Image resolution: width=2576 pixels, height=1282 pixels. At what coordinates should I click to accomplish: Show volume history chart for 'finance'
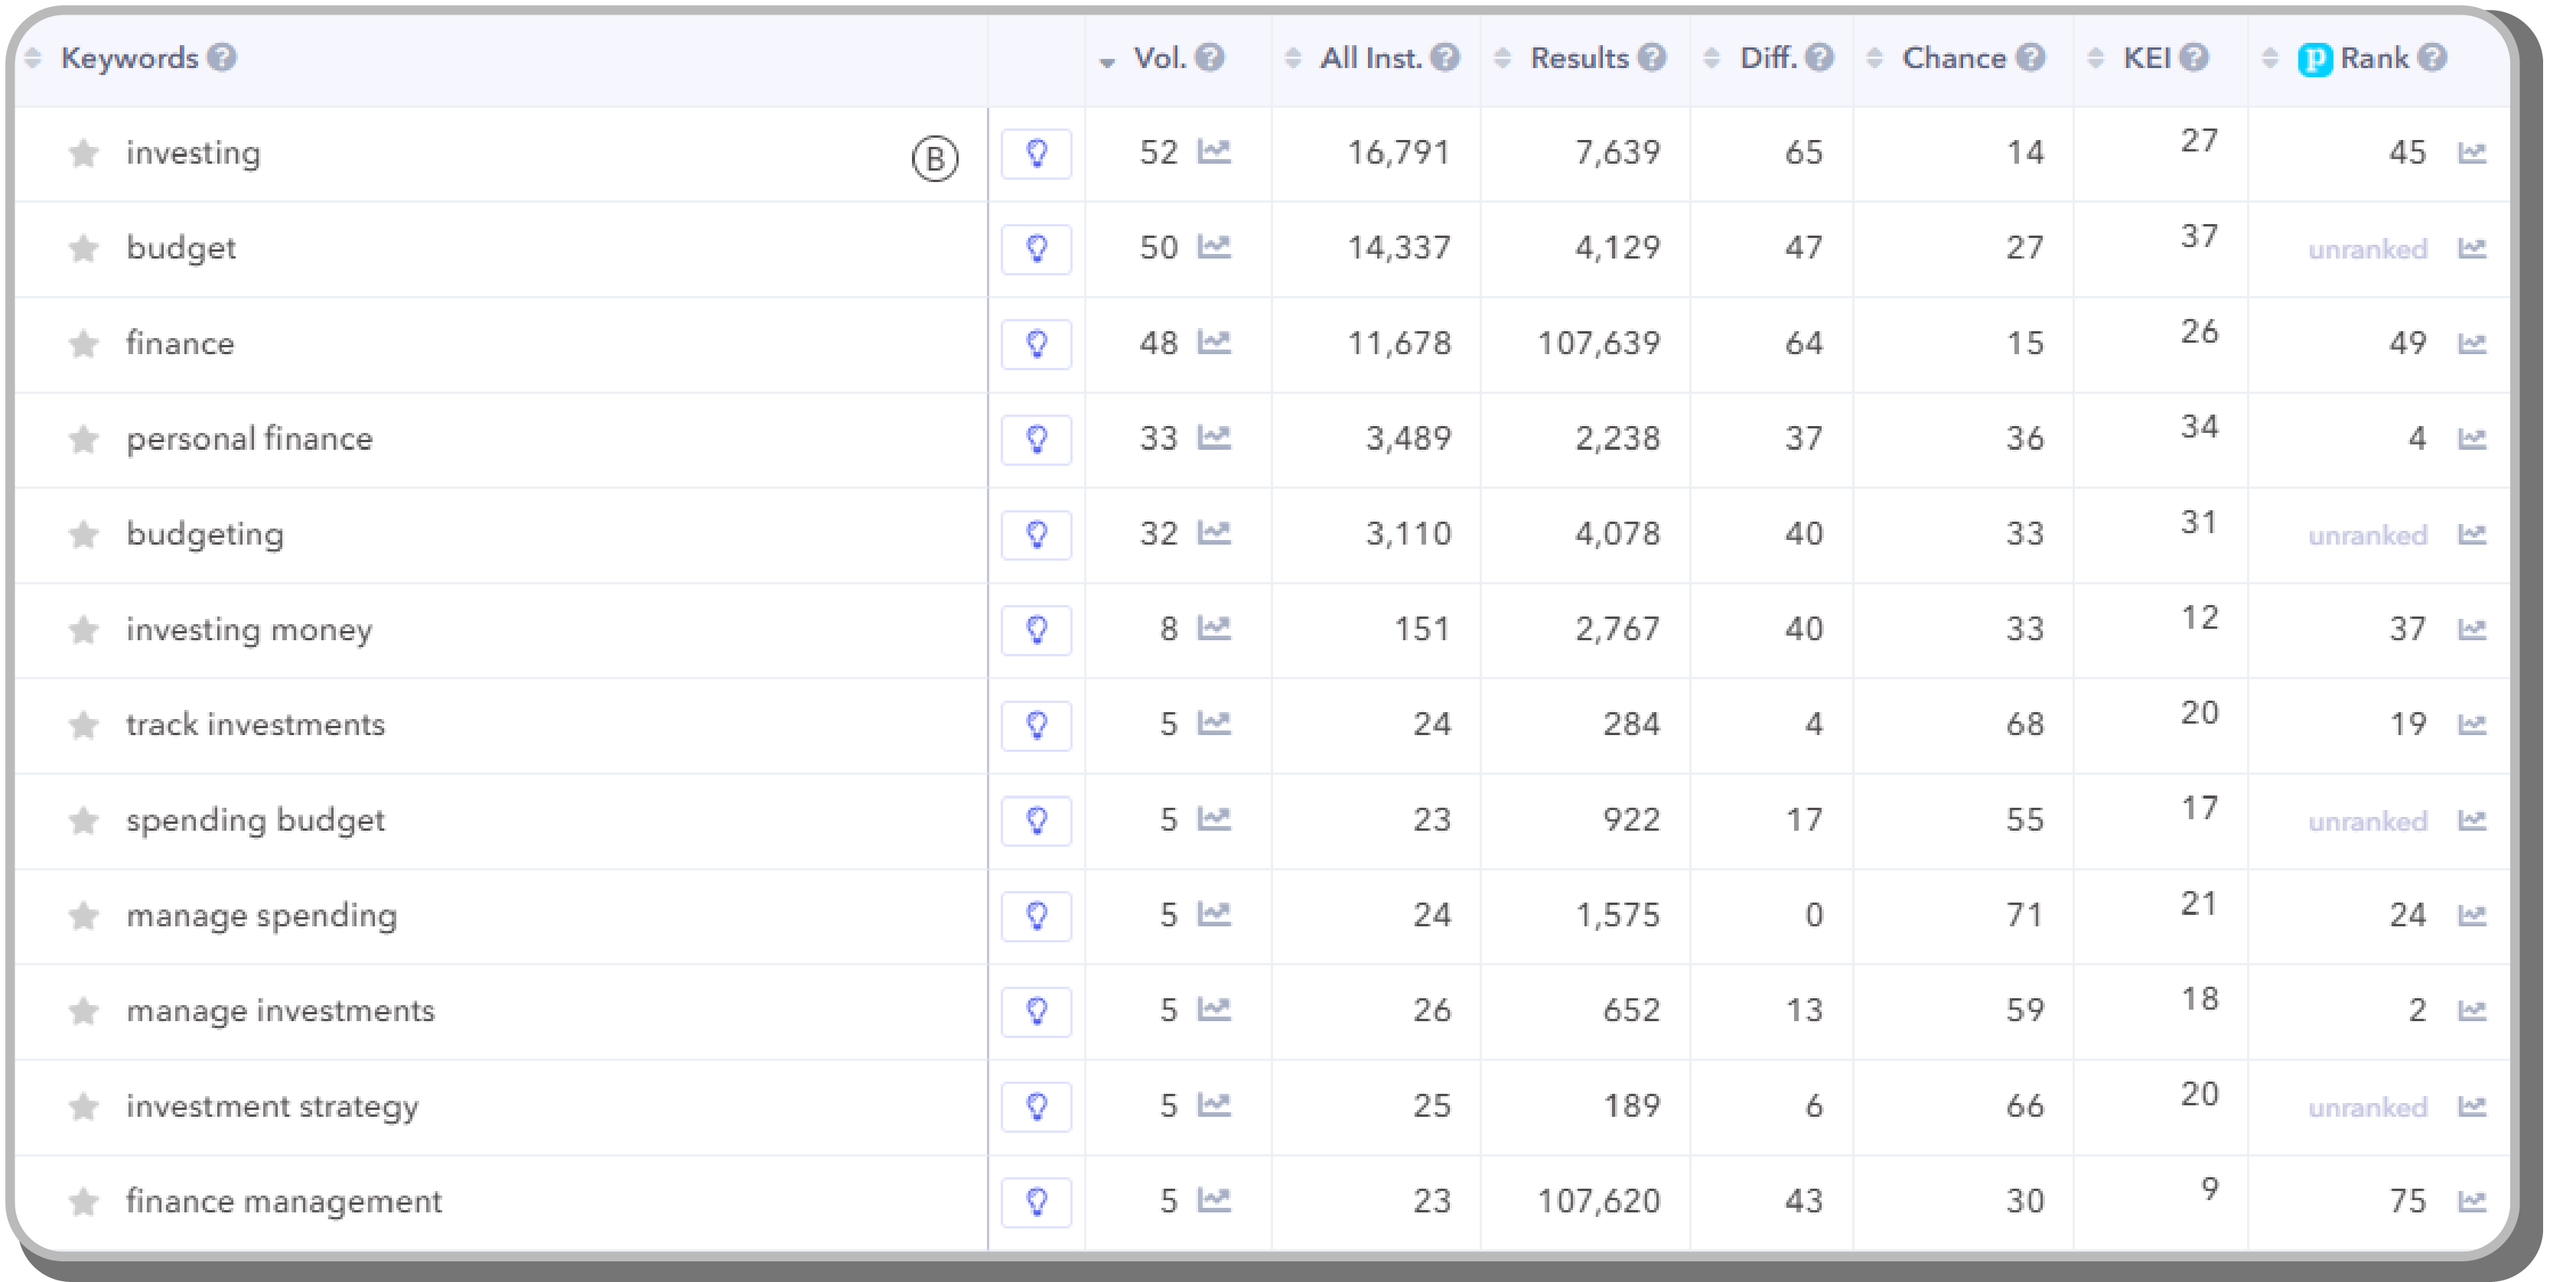1214,343
